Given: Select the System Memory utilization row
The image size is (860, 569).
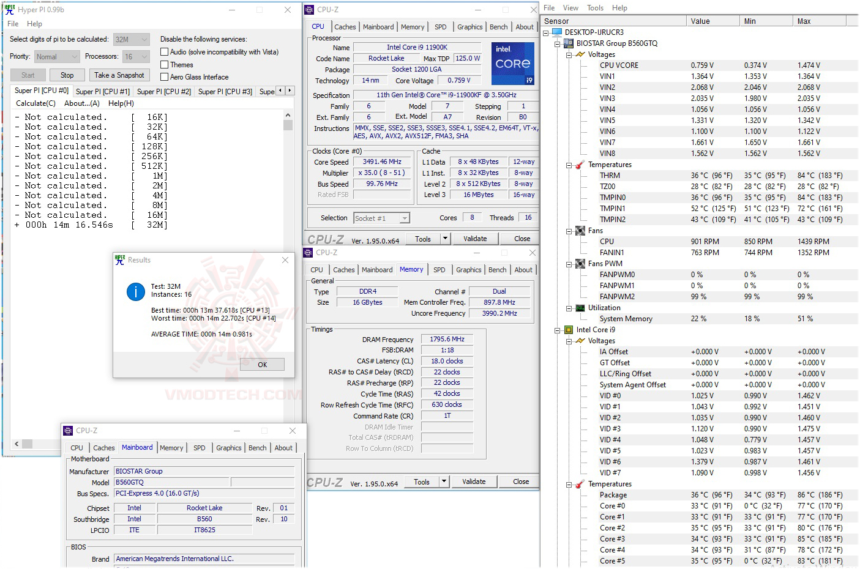Looking at the screenshot, I should 698,319.
